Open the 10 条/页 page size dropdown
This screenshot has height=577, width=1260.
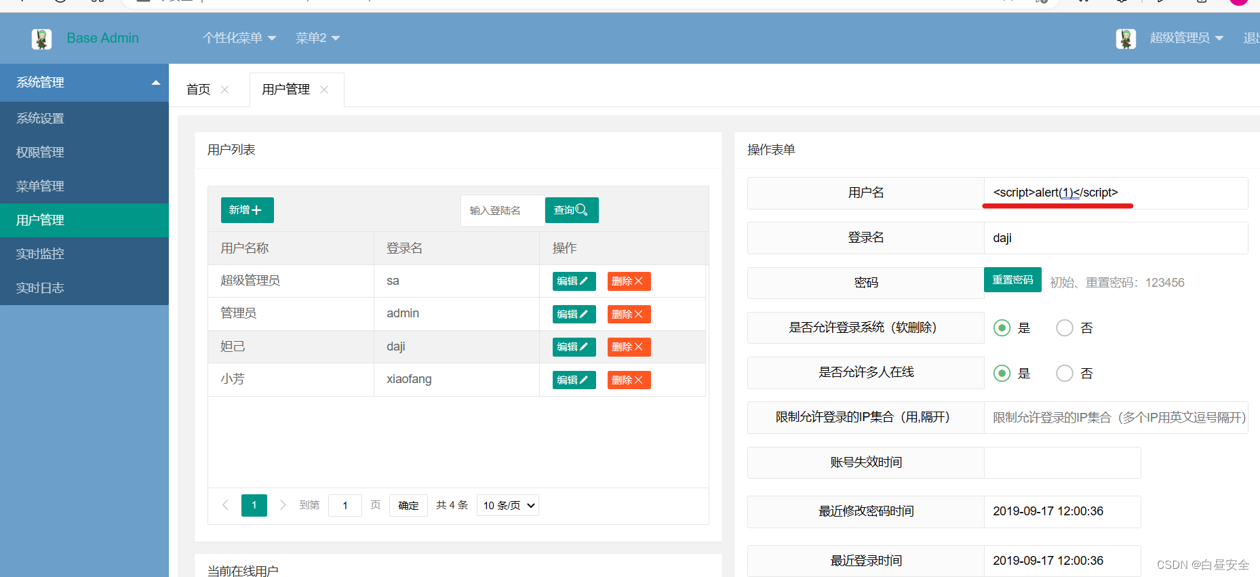[x=508, y=506]
